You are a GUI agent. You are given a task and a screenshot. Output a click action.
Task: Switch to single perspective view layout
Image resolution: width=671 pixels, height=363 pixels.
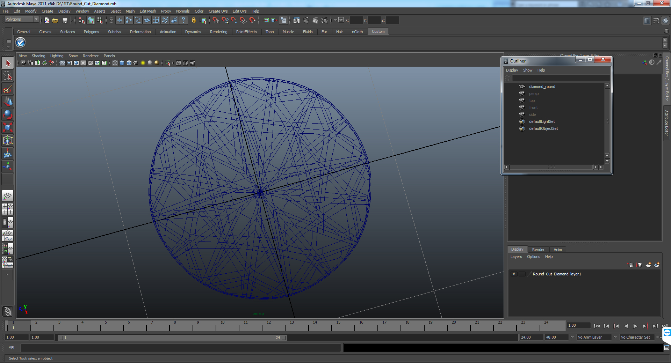[8, 196]
